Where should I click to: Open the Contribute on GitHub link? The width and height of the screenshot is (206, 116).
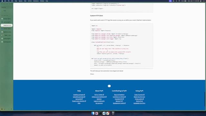(119, 97)
